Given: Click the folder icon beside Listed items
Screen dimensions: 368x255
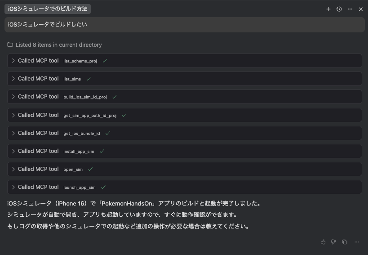Looking at the screenshot, I should coord(10,45).
